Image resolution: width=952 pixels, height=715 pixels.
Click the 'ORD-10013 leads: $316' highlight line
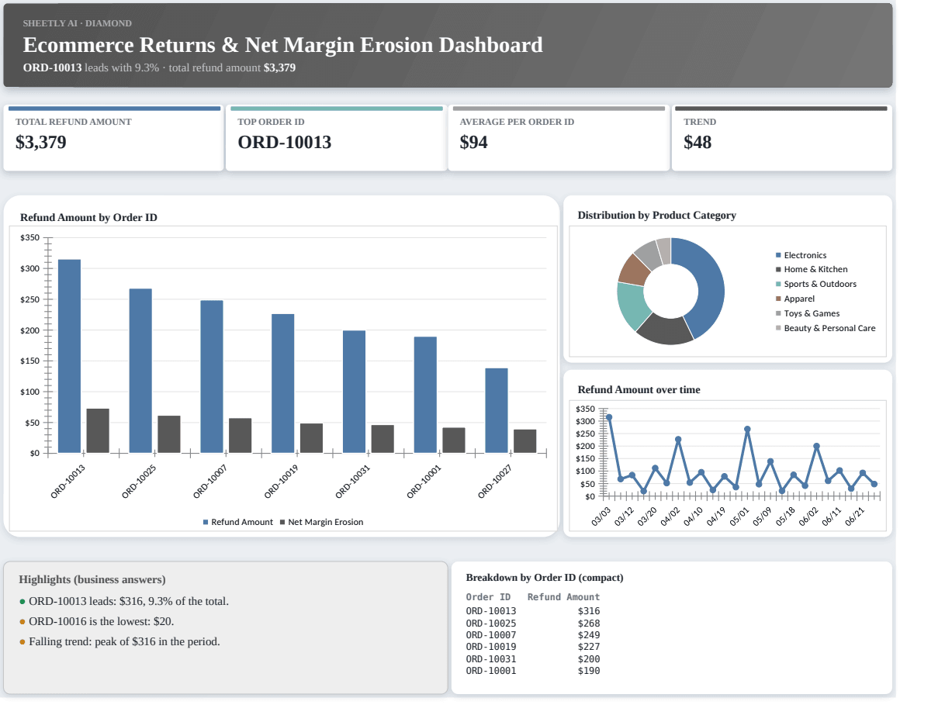pos(124,601)
